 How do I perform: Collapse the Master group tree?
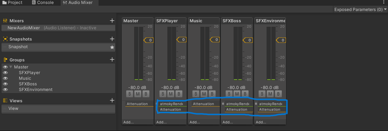point(11,67)
